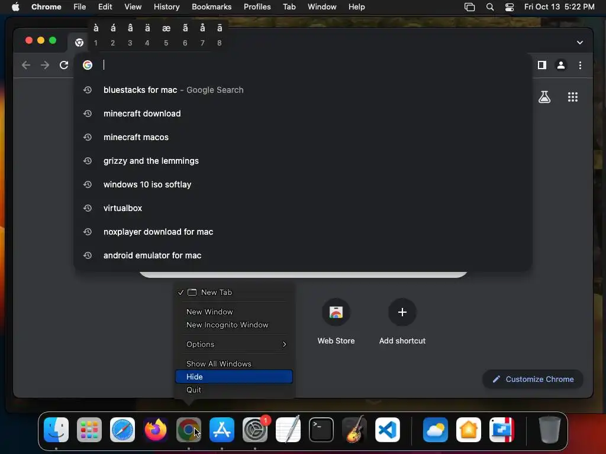Select Hide in the Dock menu
This screenshot has width=606, height=454.
234,377
